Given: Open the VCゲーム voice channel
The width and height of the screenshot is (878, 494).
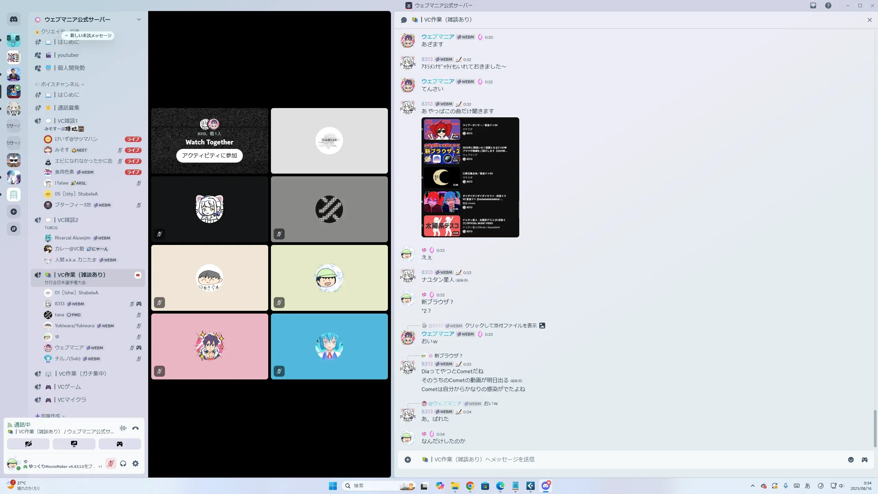Looking at the screenshot, I should click(69, 387).
